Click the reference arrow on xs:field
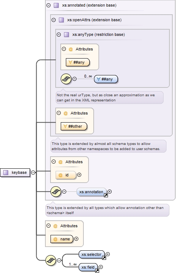 [x=97, y=270]
